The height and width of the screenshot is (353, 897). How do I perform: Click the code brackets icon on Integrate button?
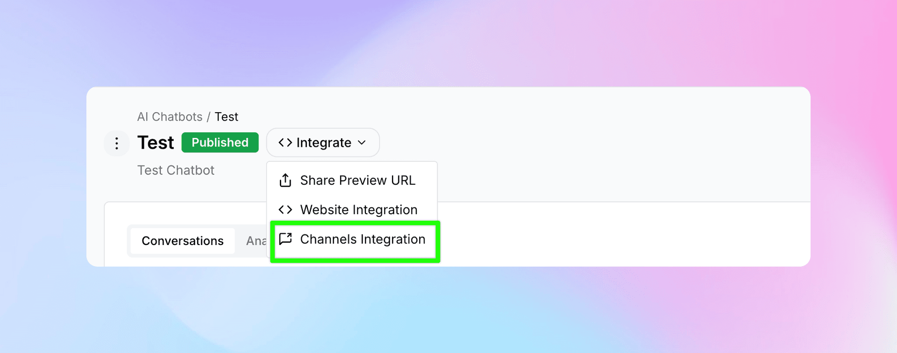coord(285,143)
